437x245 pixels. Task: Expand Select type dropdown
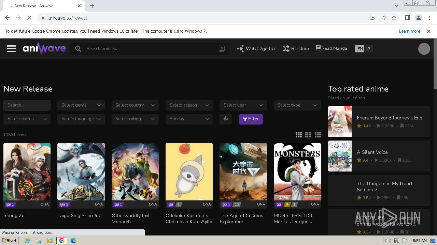coord(297,105)
